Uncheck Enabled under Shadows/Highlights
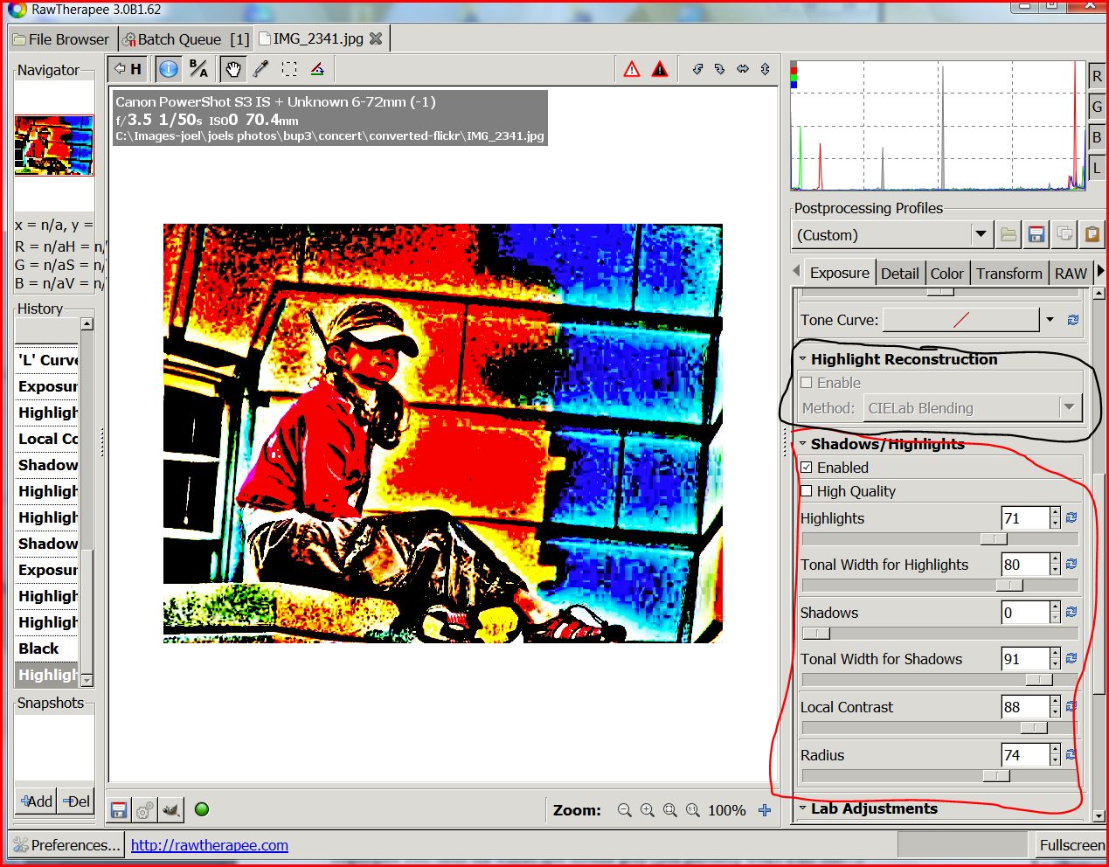Viewport: 1109px width, 867px height. tap(806, 467)
